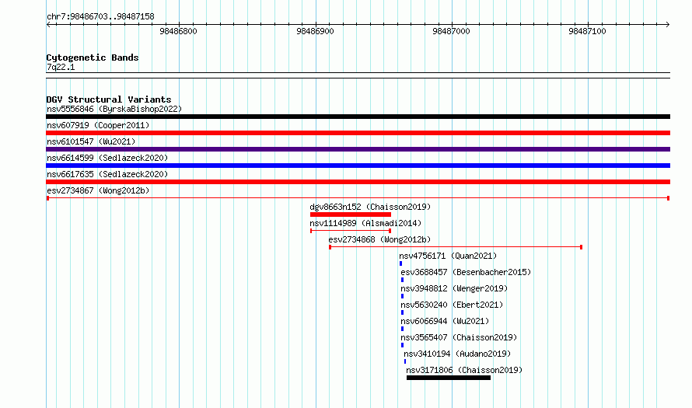
Task: Open esv2734868 (Wong2012b) label
Action: point(379,239)
